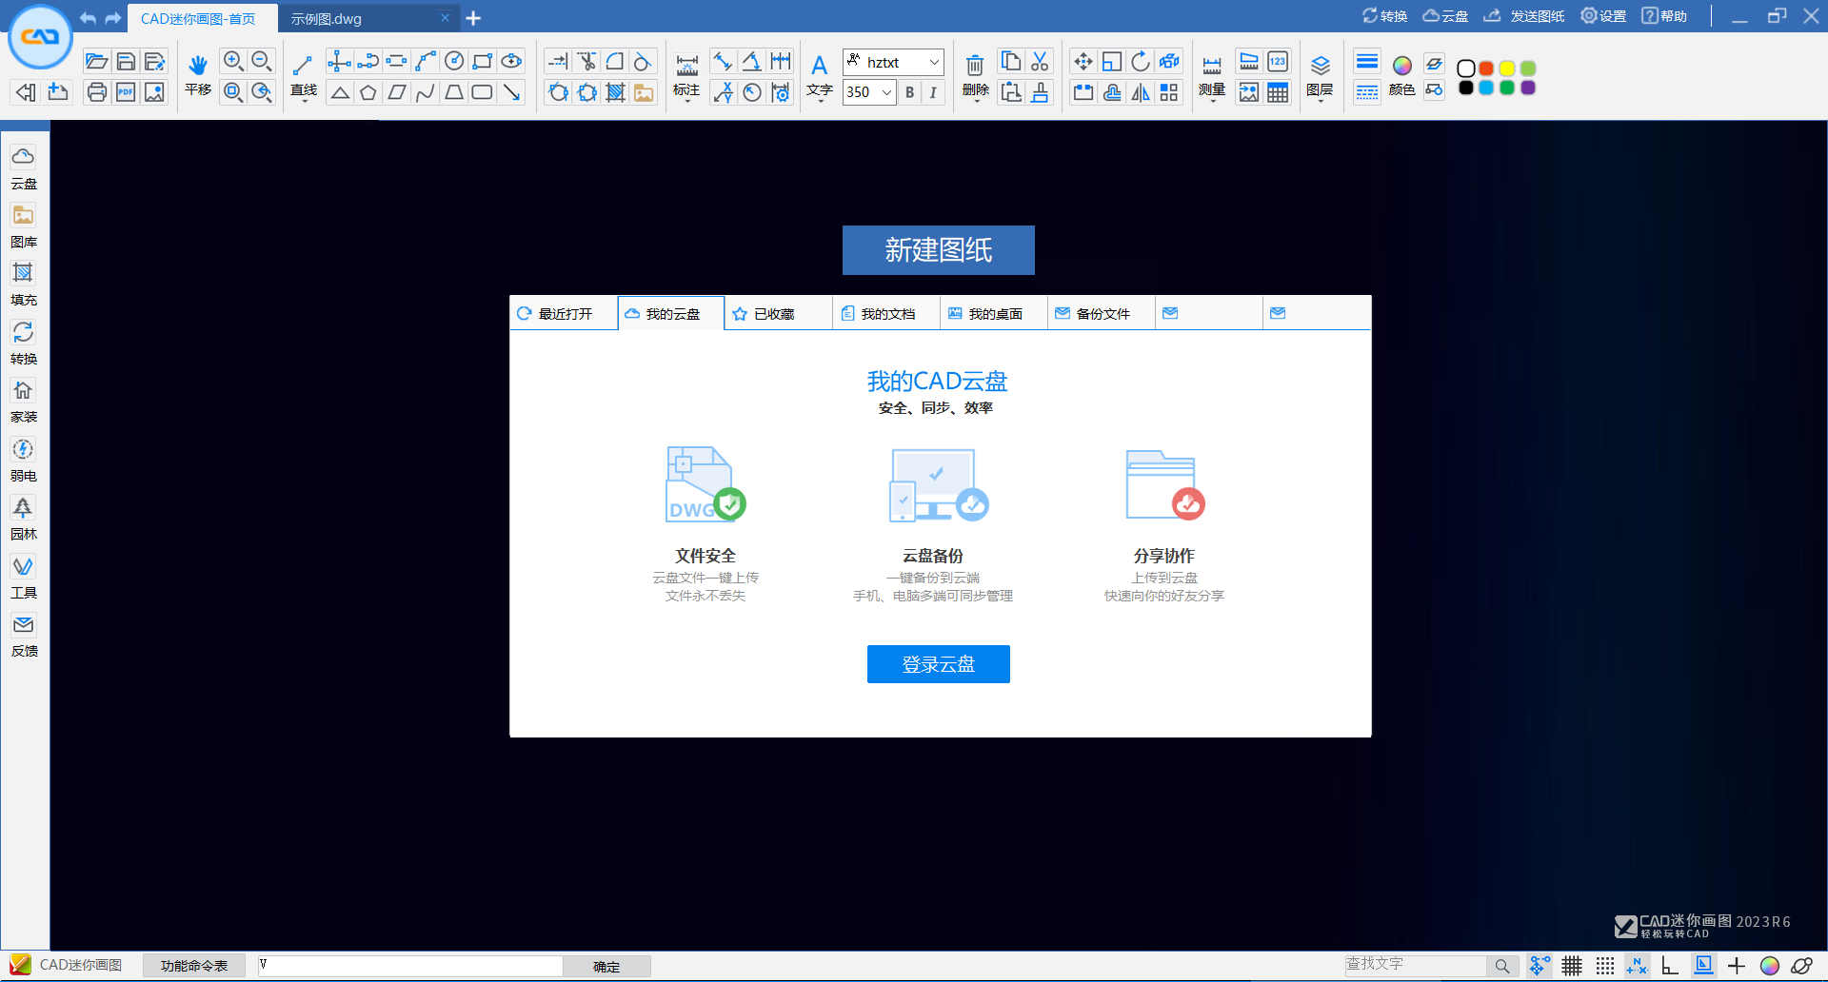Select the arrow drawing tool
This screenshot has width=1828, height=982.
point(512,92)
